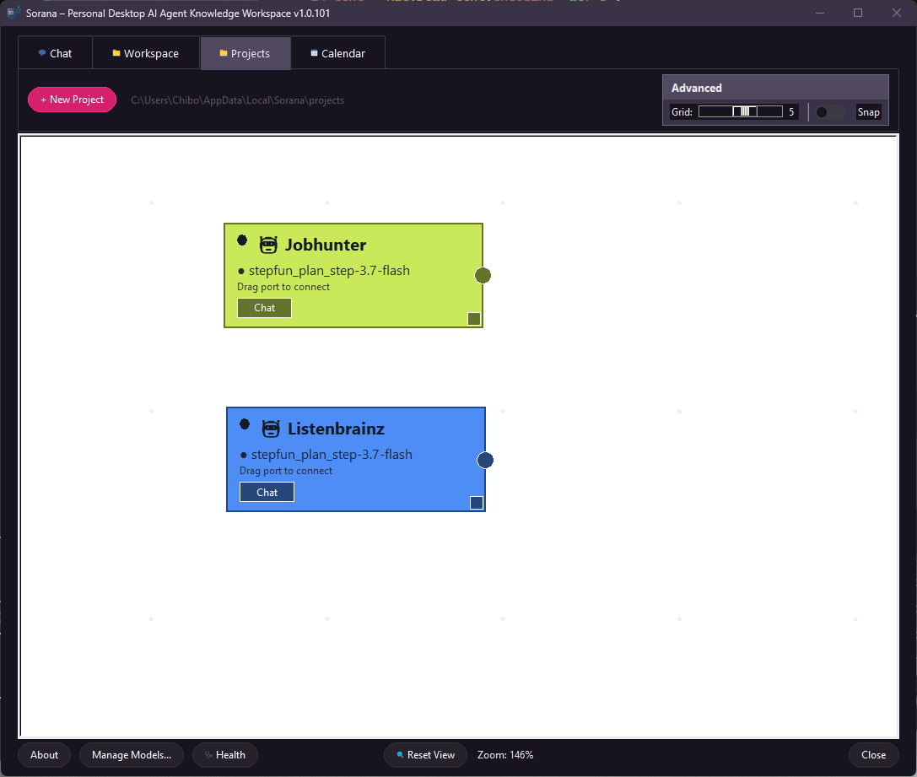Click the Close button at bottom right

click(x=873, y=755)
